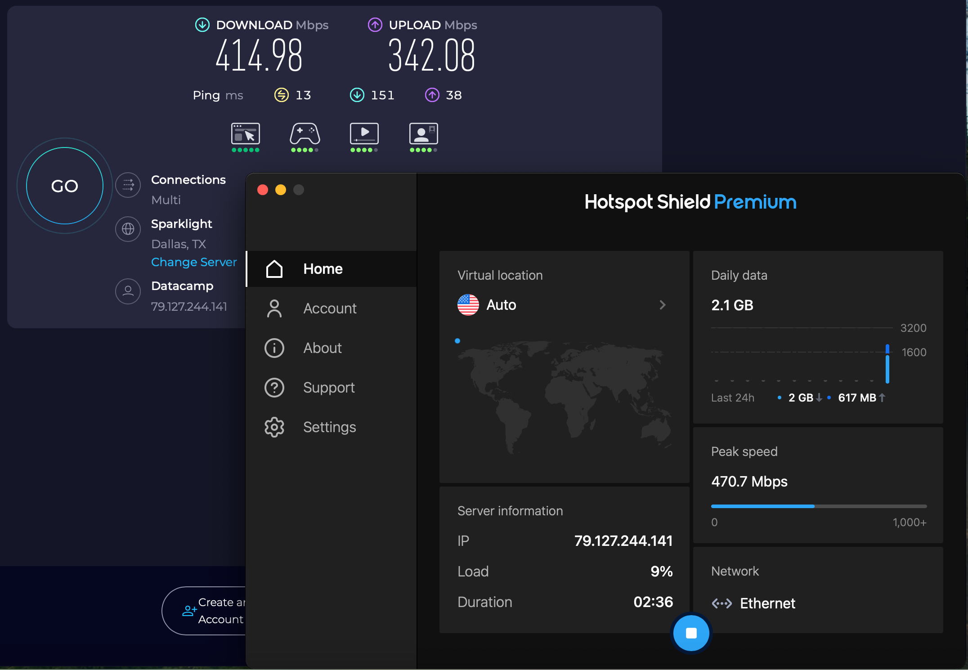Image resolution: width=968 pixels, height=670 pixels.
Task: Click the info circle icon beside About
Action: point(274,348)
